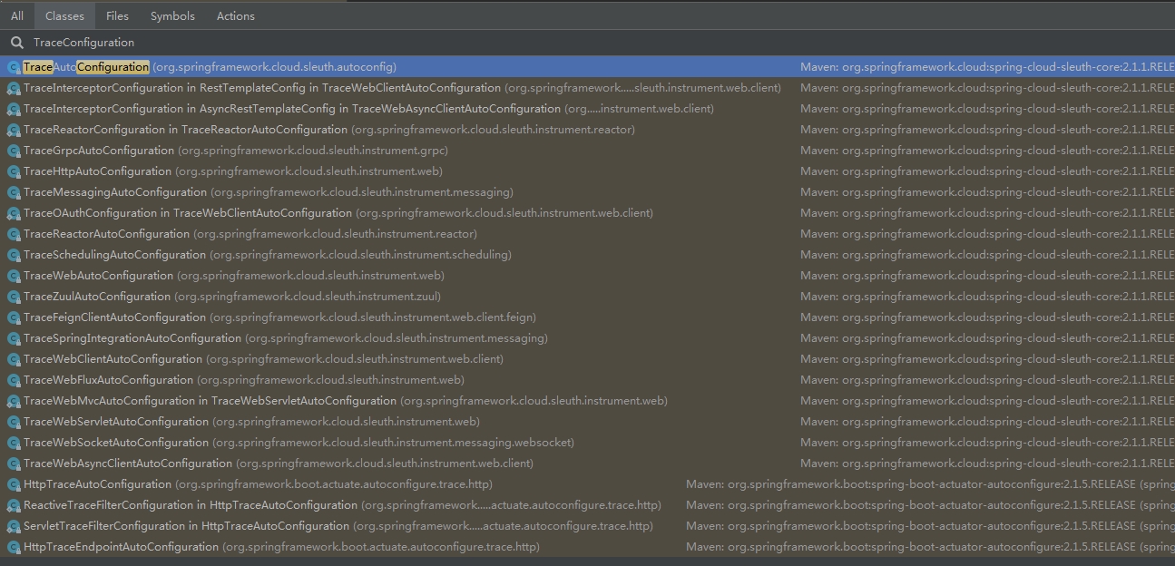Click class icon beside TraceWebClientAutoConfiguration
The height and width of the screenshot is (566, 1175).
click(x=14, y=359)
